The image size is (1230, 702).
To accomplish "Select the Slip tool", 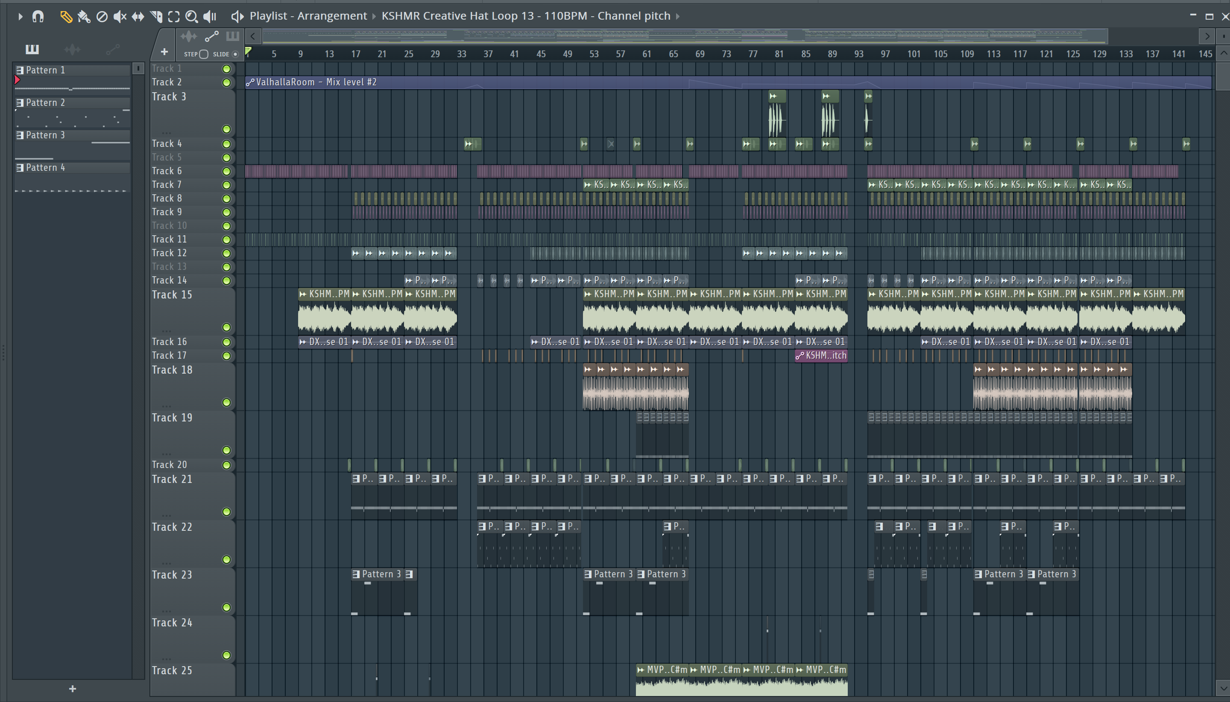I will [138, 17].
